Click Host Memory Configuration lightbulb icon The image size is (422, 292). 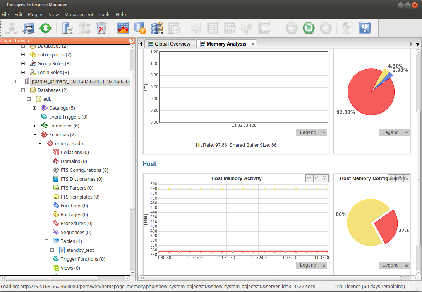click(x=407, y=178)
